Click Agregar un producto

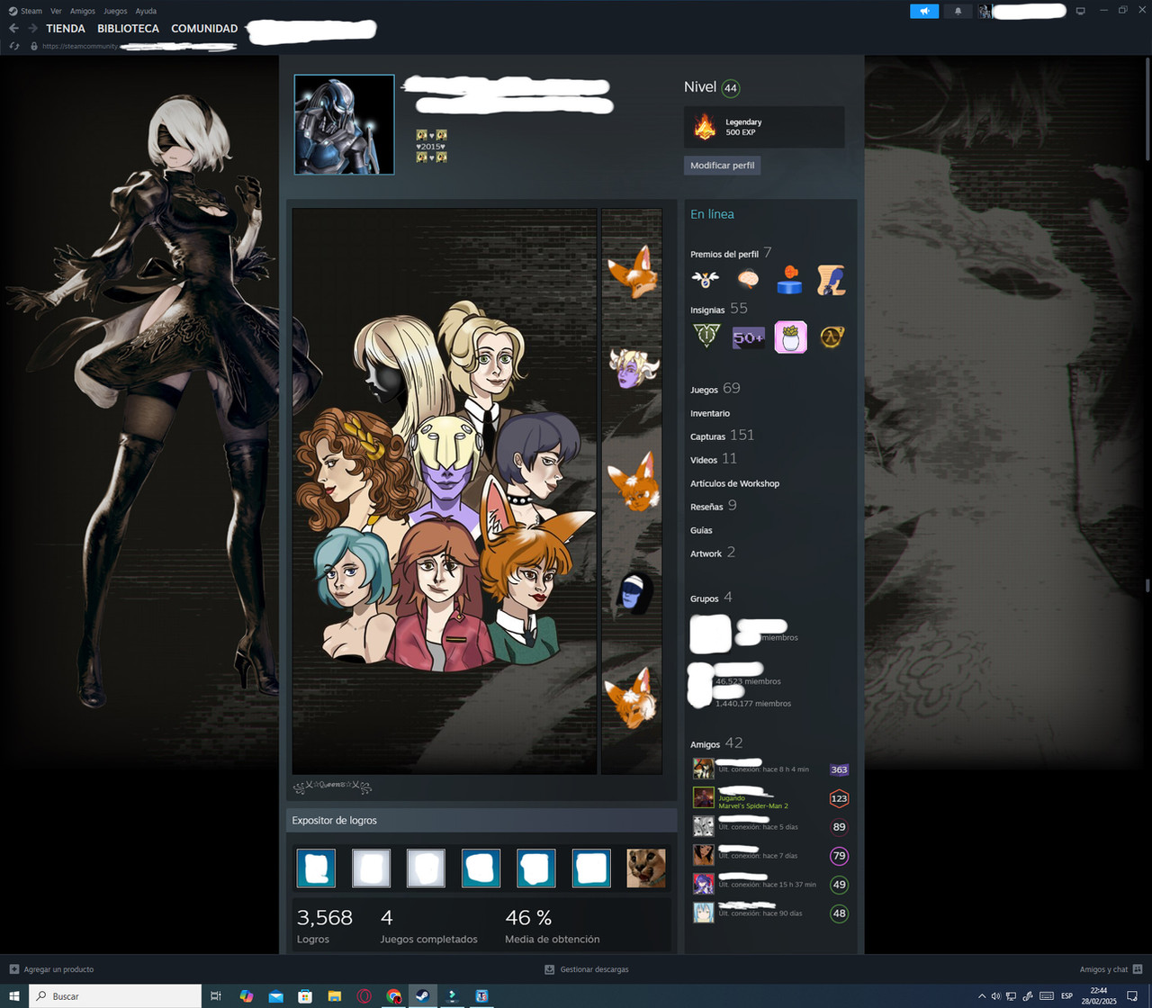click(51, 969)
